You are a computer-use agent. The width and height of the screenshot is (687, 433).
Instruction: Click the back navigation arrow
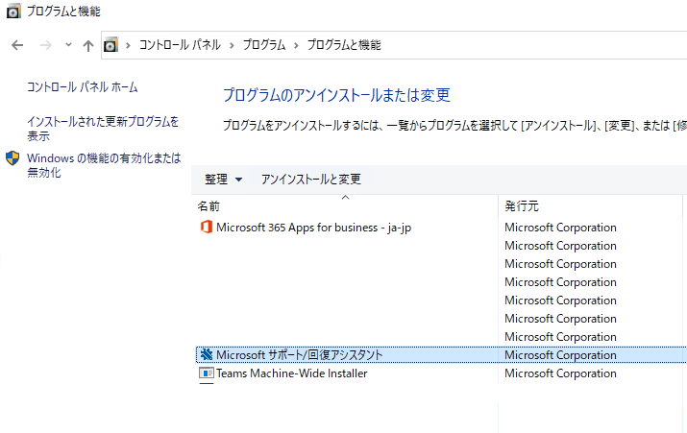point(17,45)
